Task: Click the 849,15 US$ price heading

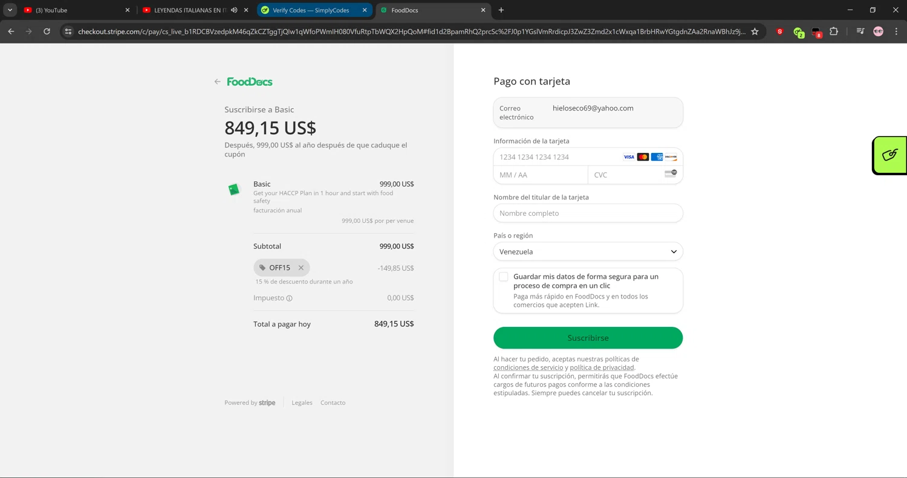Action: point(270,128)
